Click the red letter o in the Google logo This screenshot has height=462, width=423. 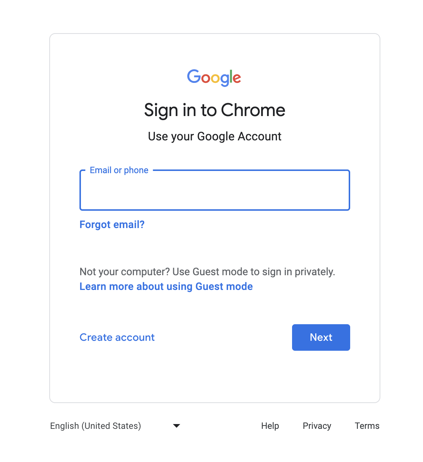pos(206,78)
